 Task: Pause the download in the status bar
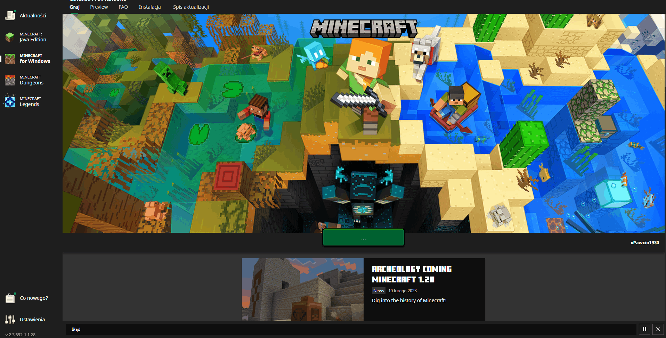pyautogui.click(x=644, y=329)
